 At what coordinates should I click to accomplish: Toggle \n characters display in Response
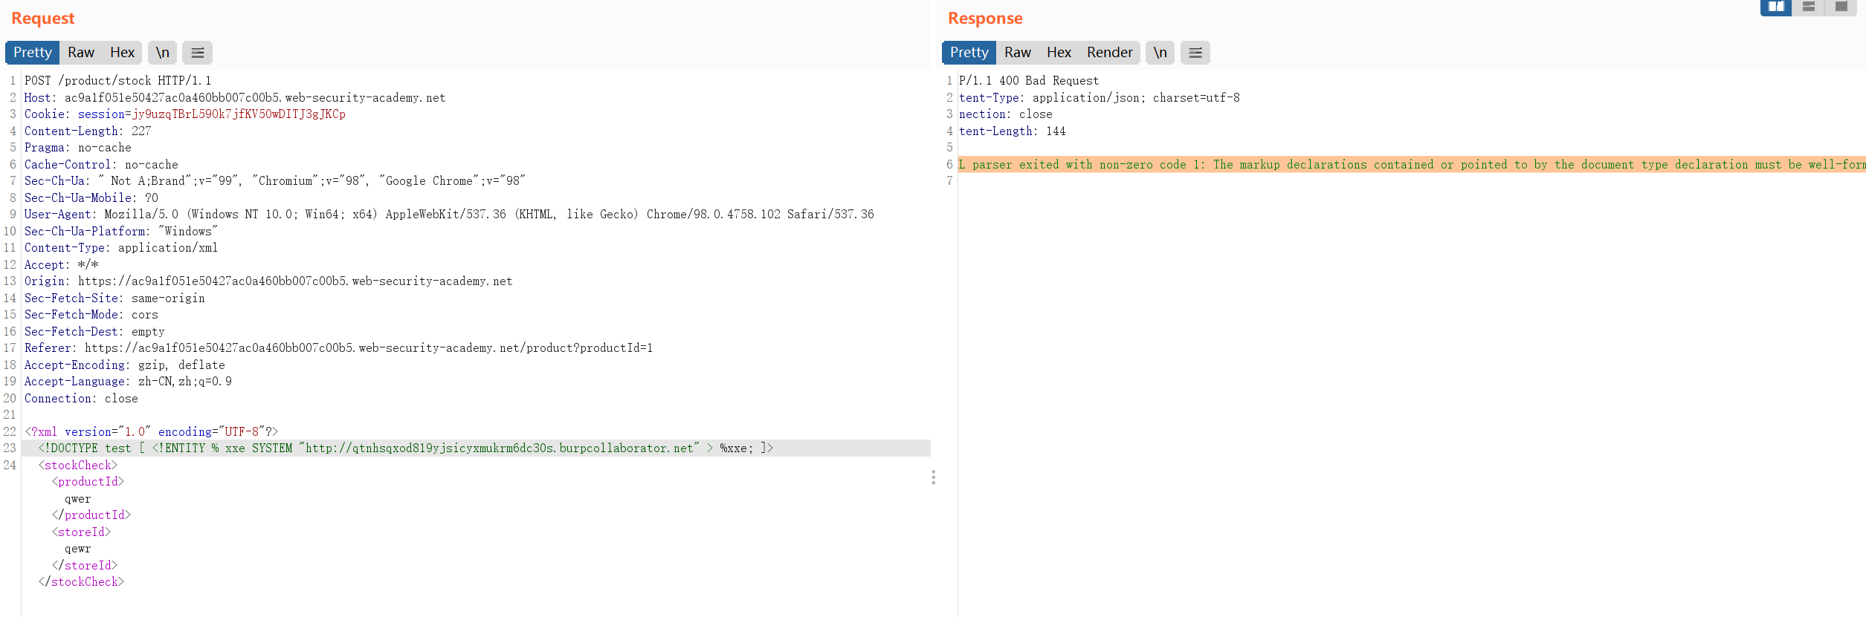tap(1160, 53)
